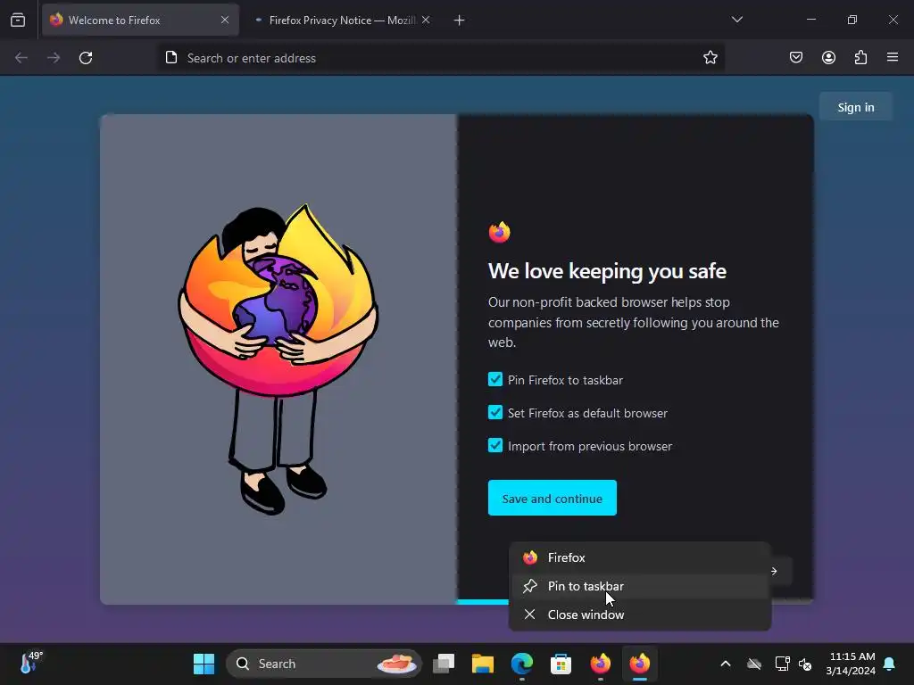Choose Close window menu entry
The width and height of the screenshot is (914, 685).
click(640, 615)
